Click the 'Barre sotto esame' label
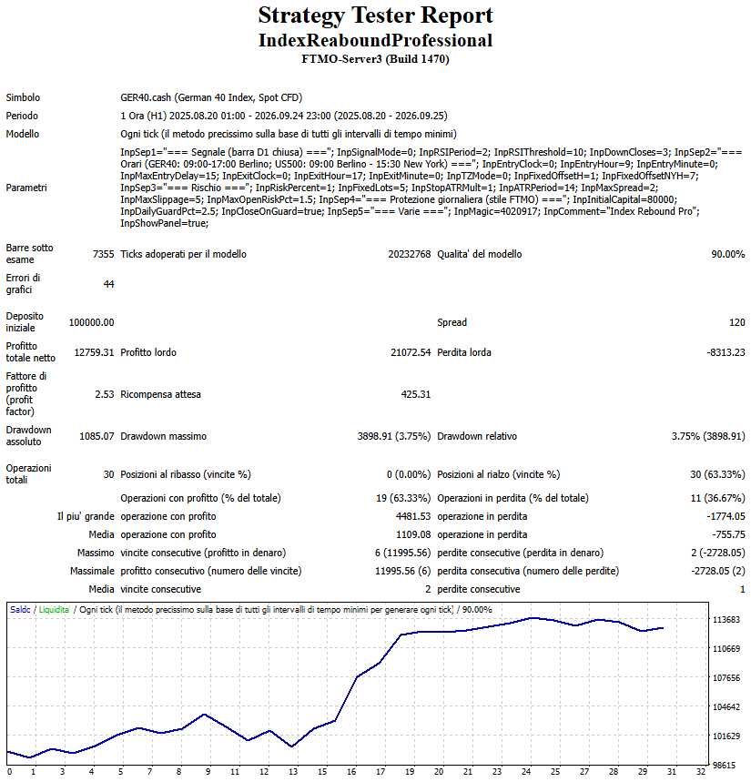Image resolution: width=751 pixels, height=782 pixels. pyautogui.click(x=29, y=254)
